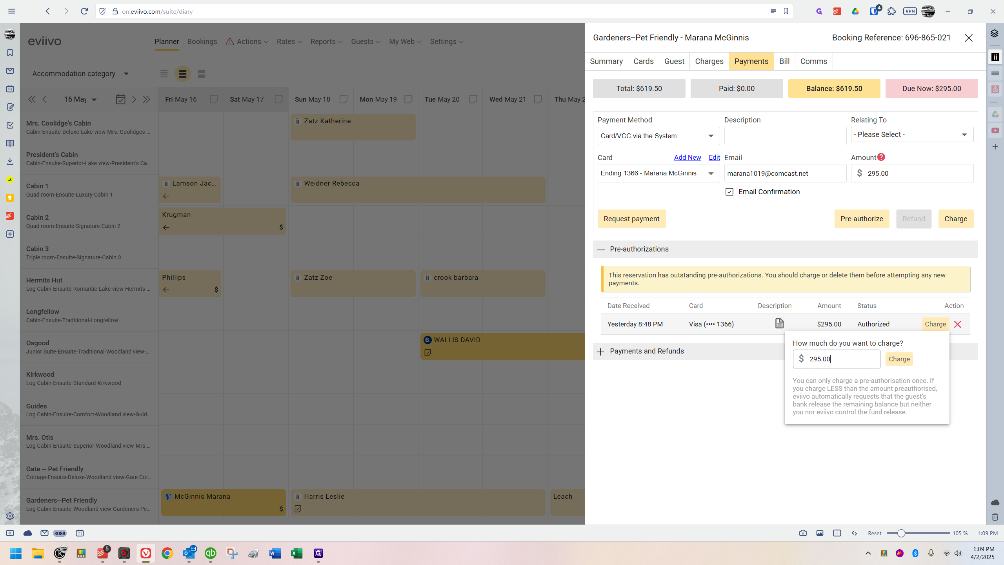Open the Reports menu dropdown
Screen dimensions: 1004x565
click(326, 42)
